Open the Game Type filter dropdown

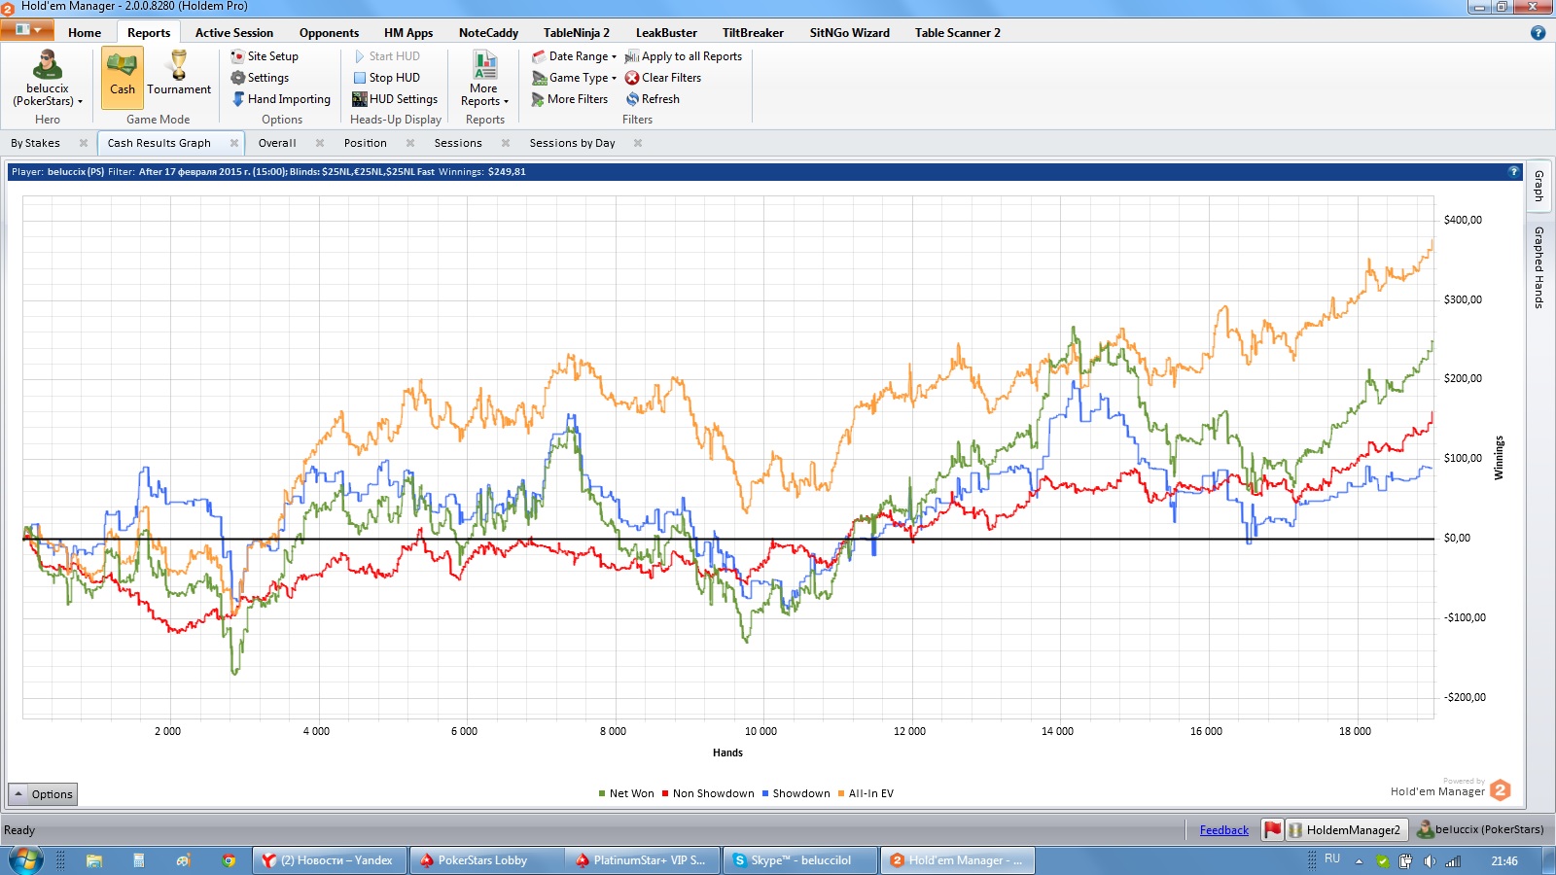(x=574, y=78)
